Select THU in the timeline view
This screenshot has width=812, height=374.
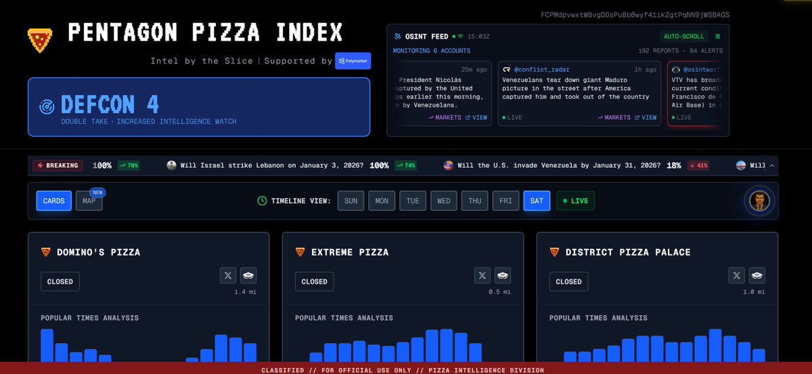tap(475, 201)
